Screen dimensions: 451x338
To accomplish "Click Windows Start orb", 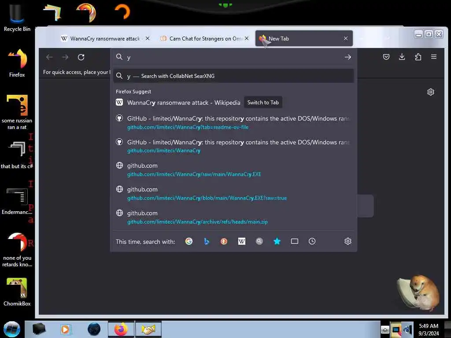I will point(12,329).
